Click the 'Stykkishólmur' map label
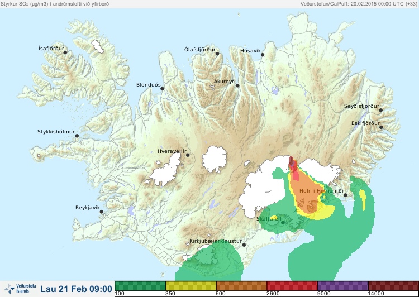419x297 pixels. click(56, 132)
